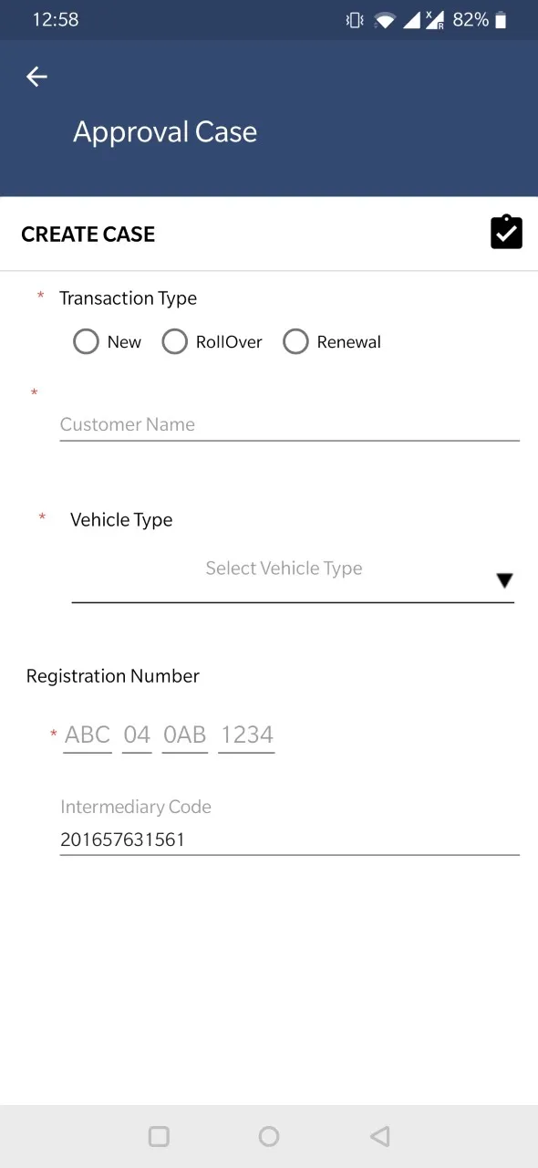Tap the Android back triangle button
Screen dimensions: 538x1168
tap(380, 1136)
